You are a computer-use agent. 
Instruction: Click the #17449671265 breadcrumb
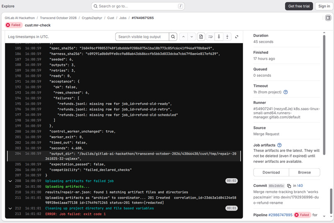(x=143, y=18)
